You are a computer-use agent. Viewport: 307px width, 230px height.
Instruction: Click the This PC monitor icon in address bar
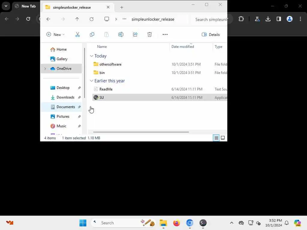click(107, 19)
